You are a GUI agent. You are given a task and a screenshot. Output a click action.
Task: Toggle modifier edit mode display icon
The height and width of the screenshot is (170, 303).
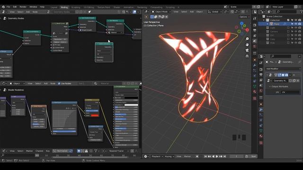[x=279, y=75]
